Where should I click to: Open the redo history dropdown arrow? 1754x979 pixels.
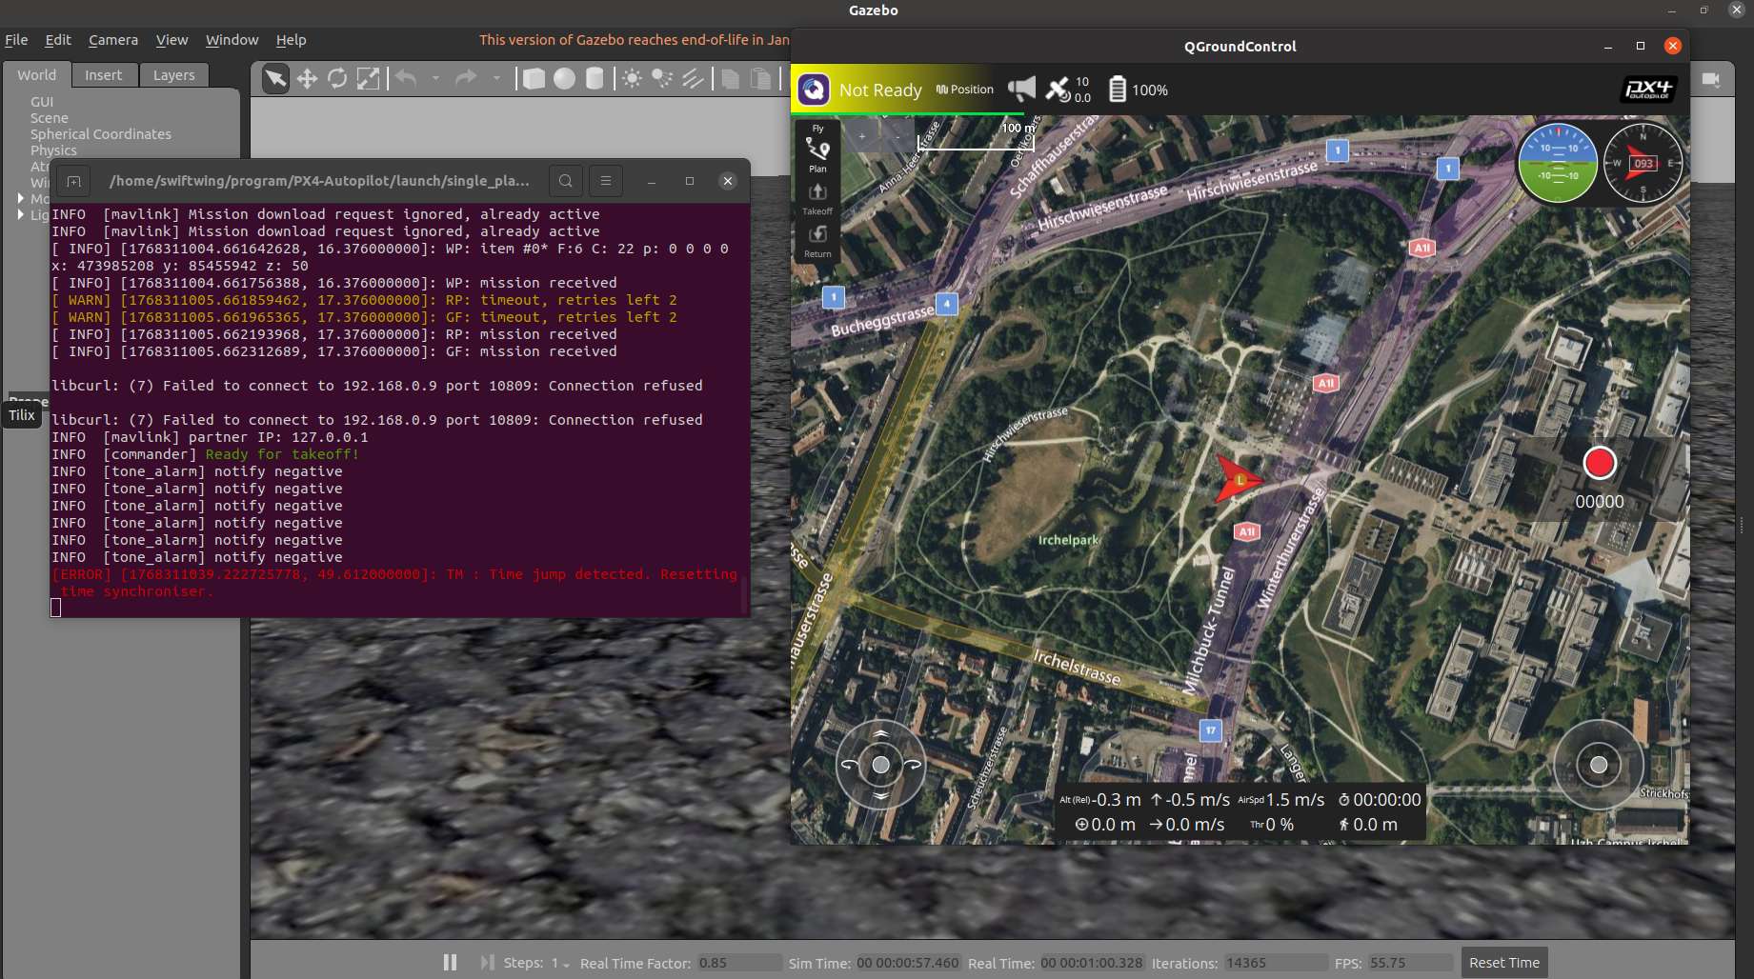pos(495,78)
